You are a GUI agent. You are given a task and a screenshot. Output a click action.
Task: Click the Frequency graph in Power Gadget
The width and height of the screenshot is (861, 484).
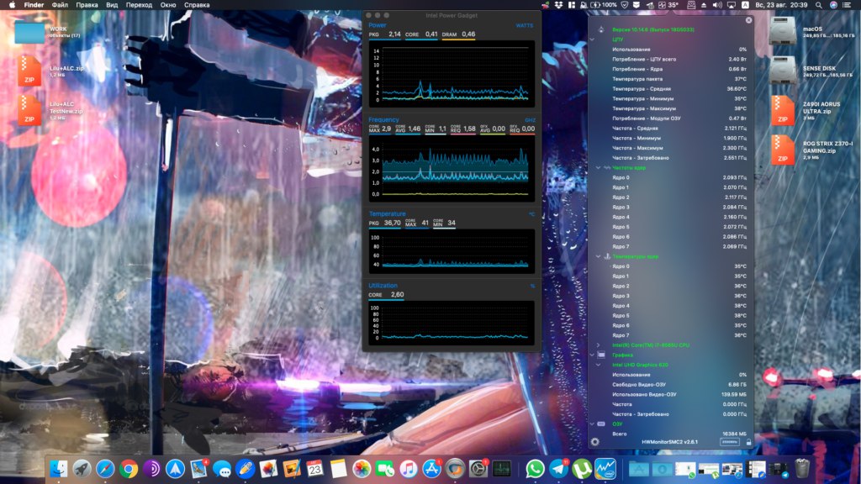point(452,168)
